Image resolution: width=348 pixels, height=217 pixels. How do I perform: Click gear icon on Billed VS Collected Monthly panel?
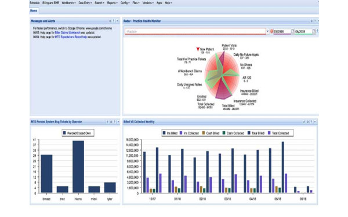307,122
